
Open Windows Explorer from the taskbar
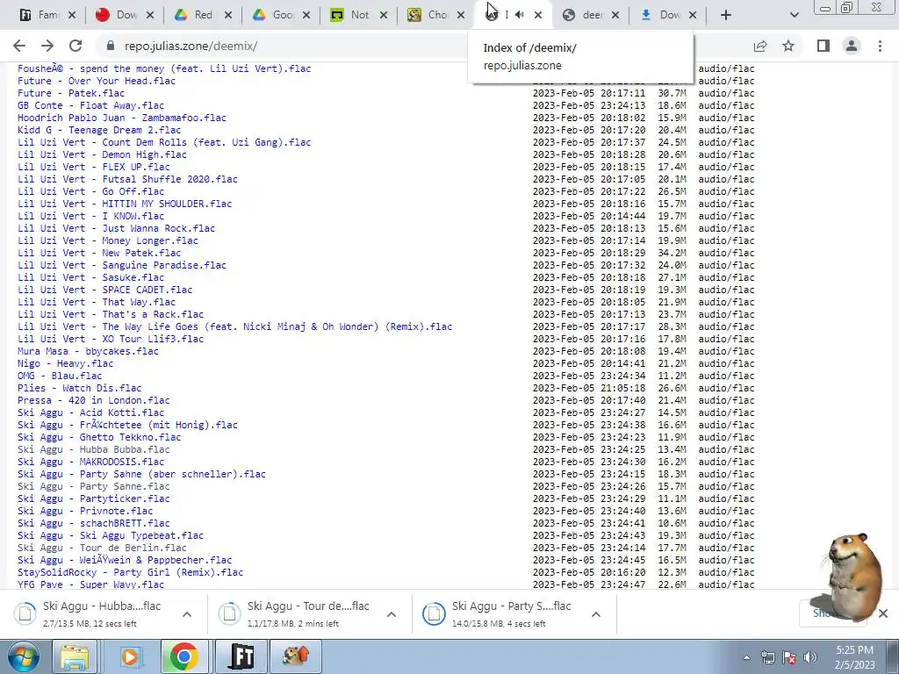[75, 656]
